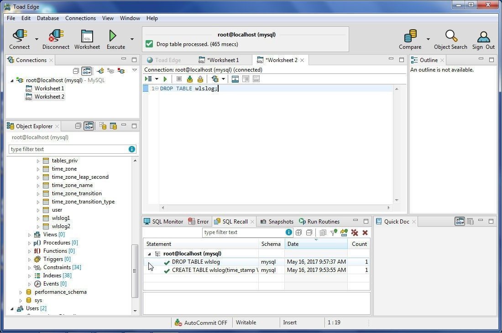Click the dashed-checkbox database icon in Object Explorer toolbar
The width and height of the screenshot is (502, 333).
coord(102,126)
